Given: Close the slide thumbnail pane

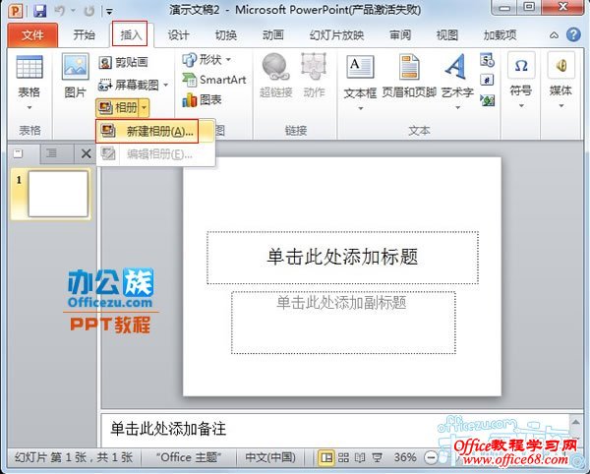Looking at the screenshot, I should pos(87,153).
